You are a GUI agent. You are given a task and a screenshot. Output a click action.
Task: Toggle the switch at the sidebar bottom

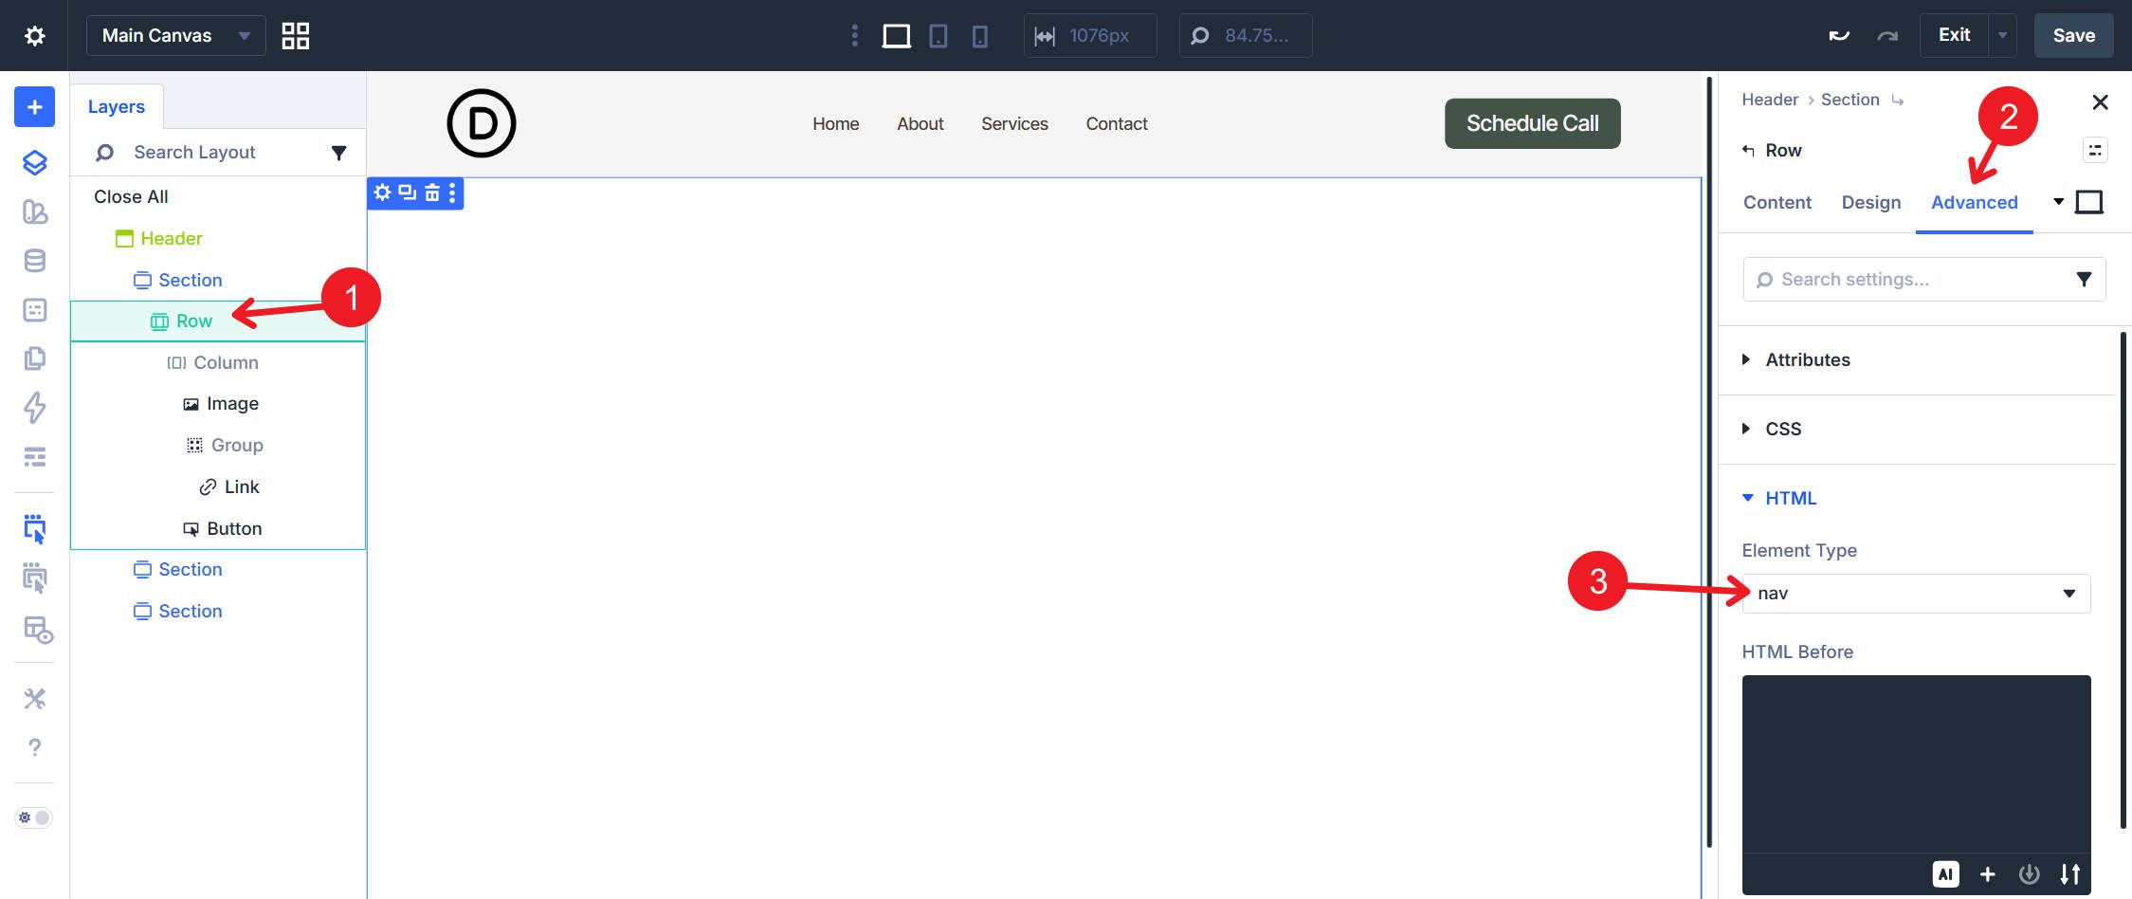(33, 816)
